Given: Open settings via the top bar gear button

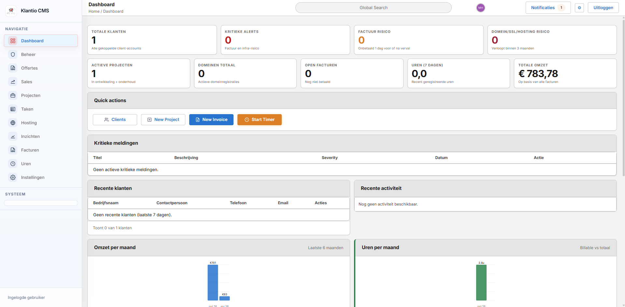Looking at the screenshot, I should [x=579, y=8].
